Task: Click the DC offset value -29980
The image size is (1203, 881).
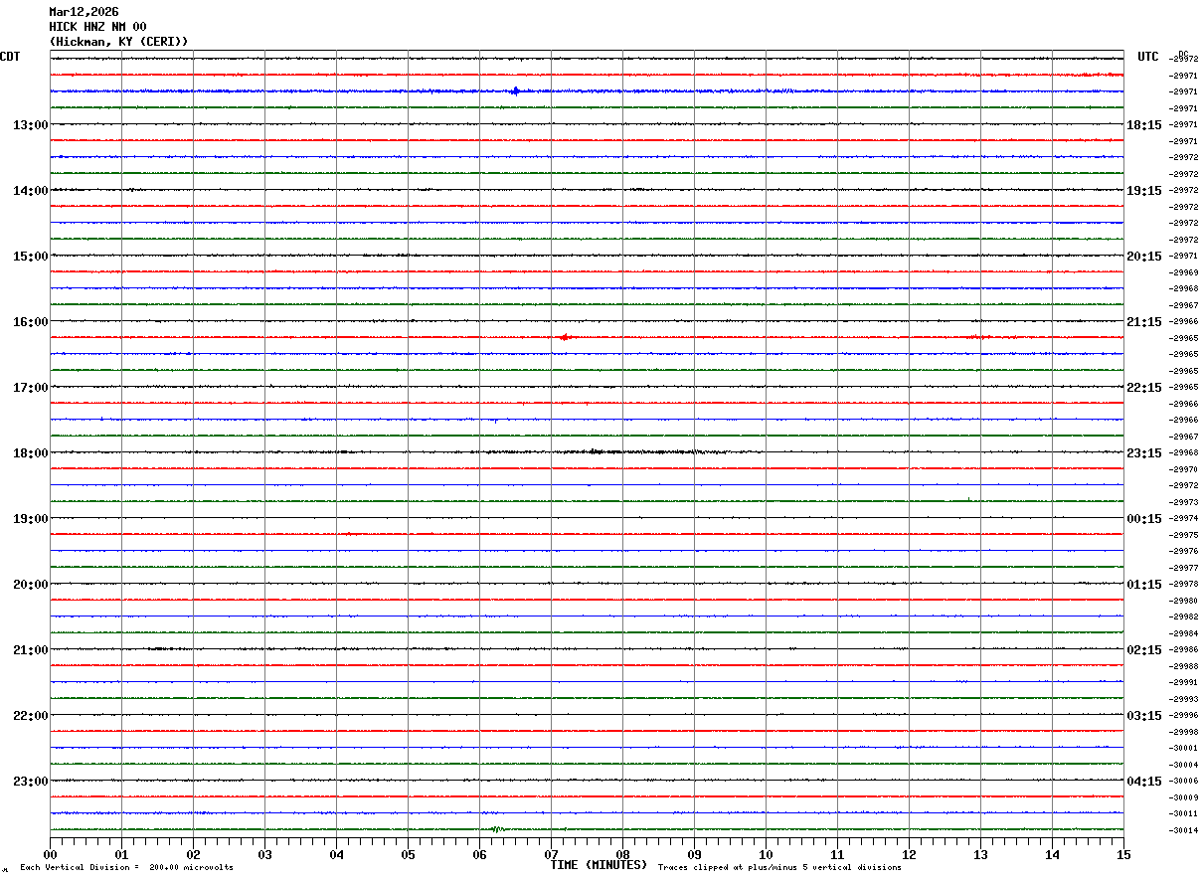Action: tap(1184, 601)
